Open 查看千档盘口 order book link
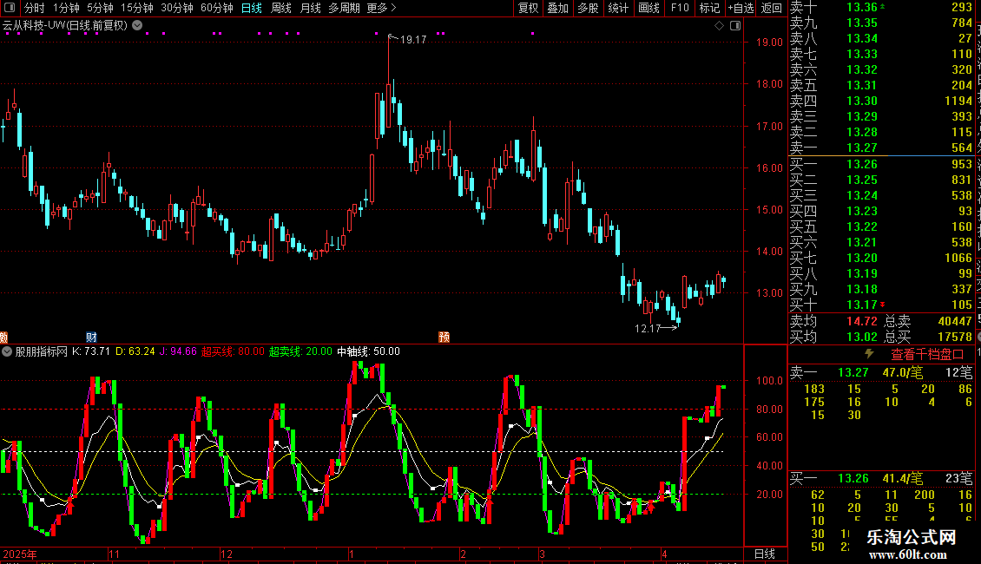 927,355
